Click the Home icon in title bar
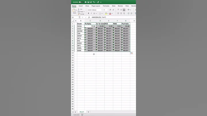 pyautogui.click(x=86, y=2)
